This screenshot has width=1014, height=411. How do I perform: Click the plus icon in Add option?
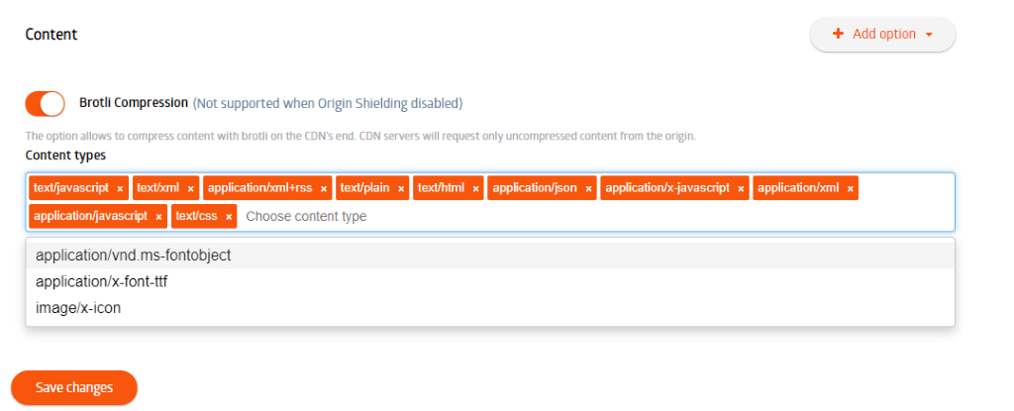point(838,34)
